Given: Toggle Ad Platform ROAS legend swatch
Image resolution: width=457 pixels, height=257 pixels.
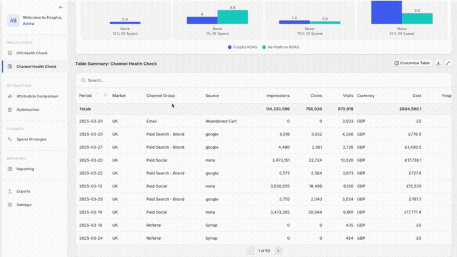Looking at the screenshot, I should pos(264,47).
